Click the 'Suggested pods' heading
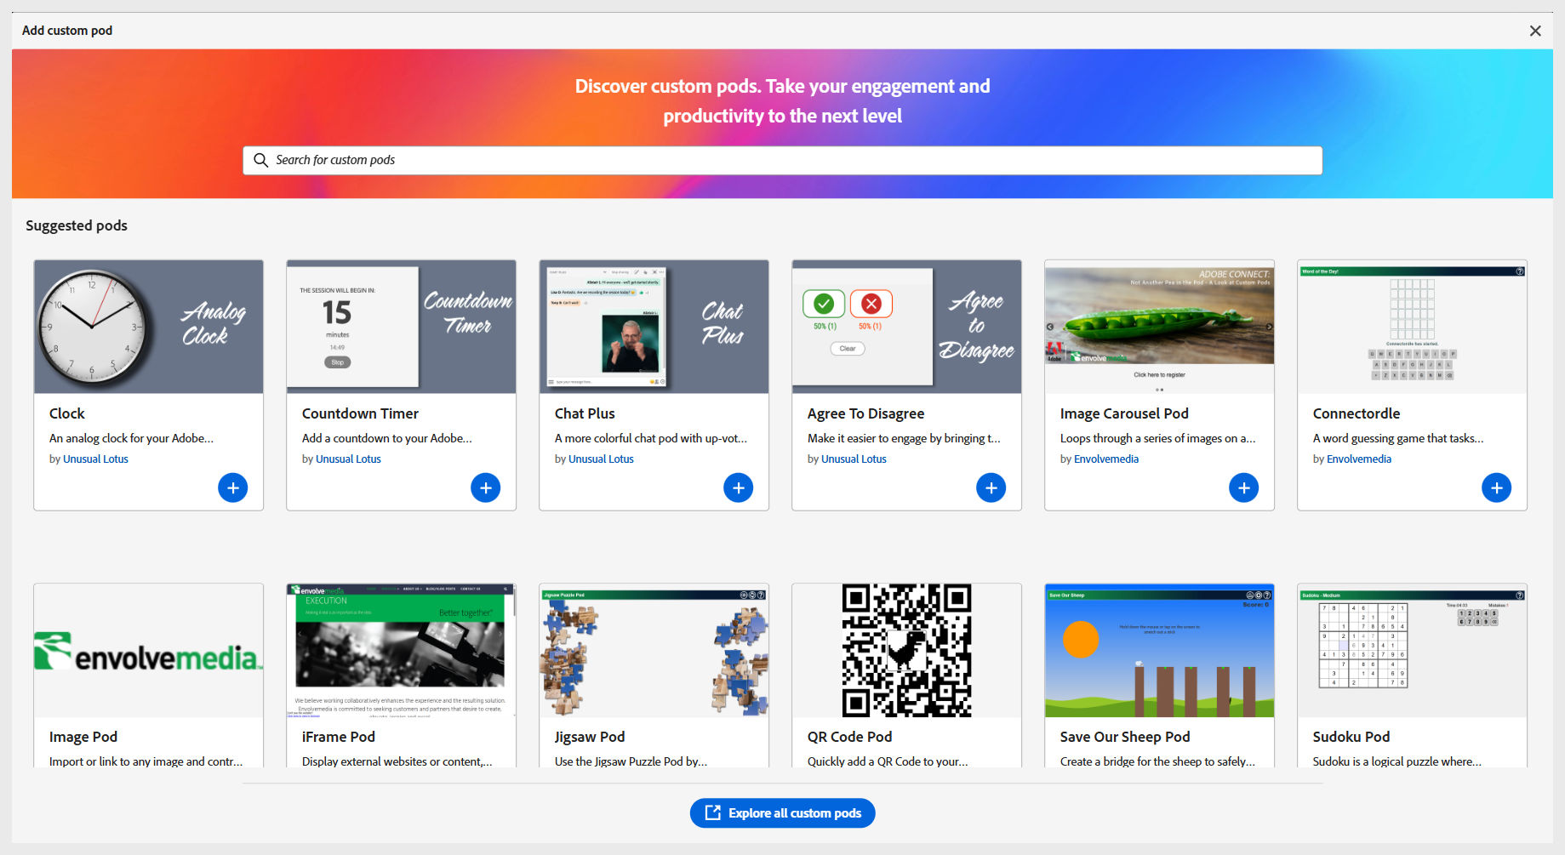Image resolution: width=1565 pixels, height=855 pixels. (77, 225)
